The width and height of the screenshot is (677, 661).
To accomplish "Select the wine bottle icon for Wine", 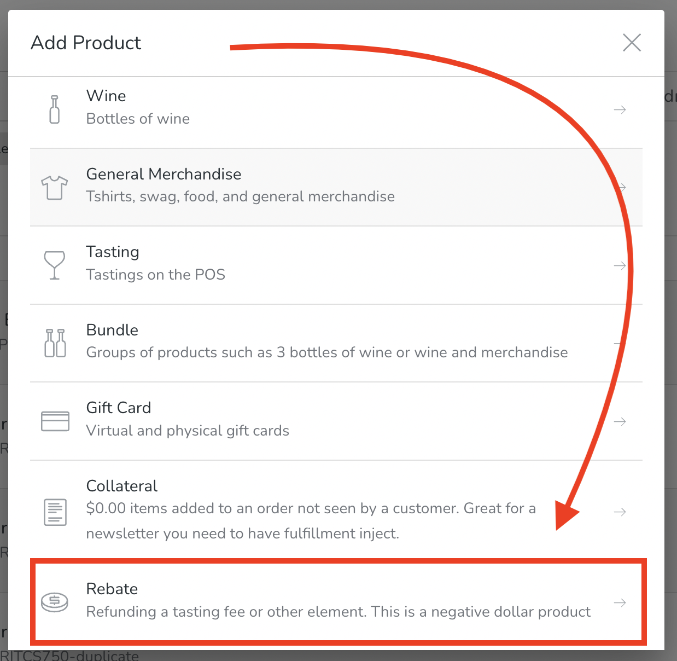I will 54,108.
